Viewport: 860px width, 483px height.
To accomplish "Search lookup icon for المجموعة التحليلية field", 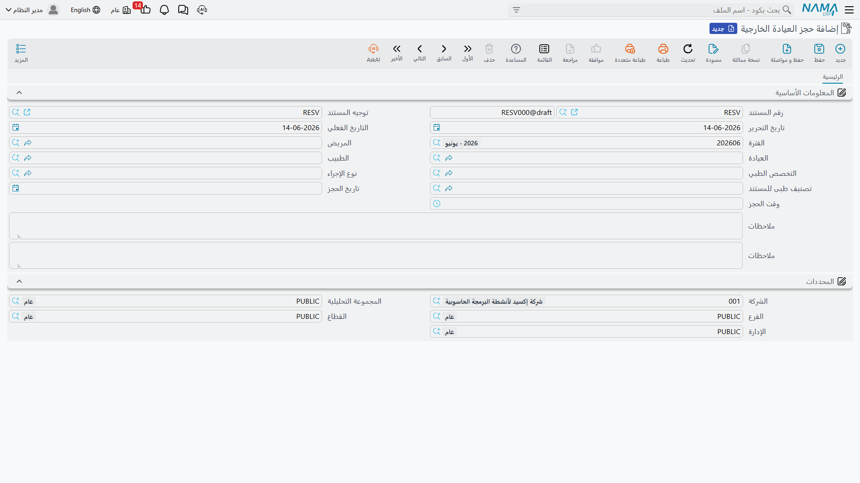I will pyautogui.click(x=16, y=301).
